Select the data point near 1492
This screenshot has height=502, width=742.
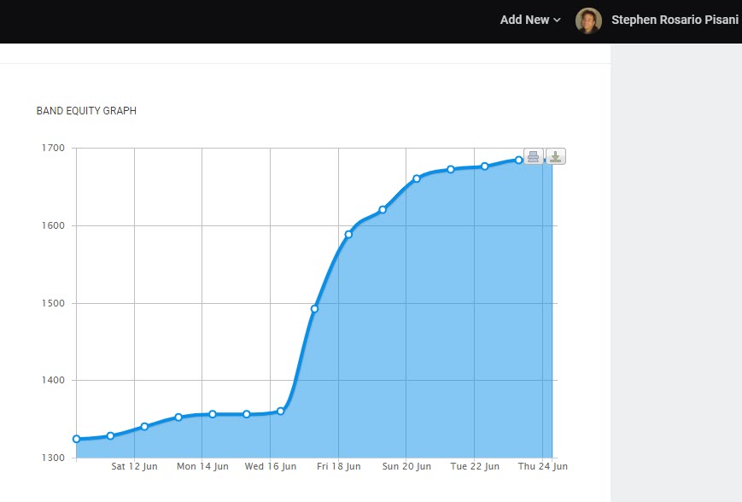tap(314, 309)
